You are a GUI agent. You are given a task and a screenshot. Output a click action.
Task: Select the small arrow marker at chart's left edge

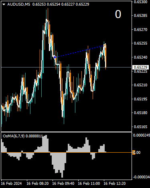5,108
